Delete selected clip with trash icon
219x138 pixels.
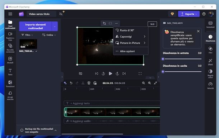tap(89, 83)
